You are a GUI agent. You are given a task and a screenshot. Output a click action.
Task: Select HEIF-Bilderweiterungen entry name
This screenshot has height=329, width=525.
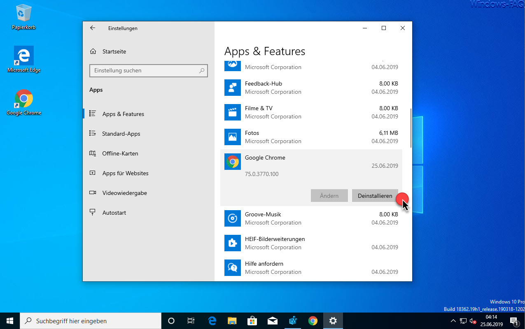(x=275, y=239)
